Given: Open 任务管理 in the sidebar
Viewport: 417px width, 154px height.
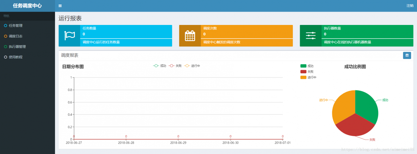Looking at the screenshot, I should pos(27,26).
